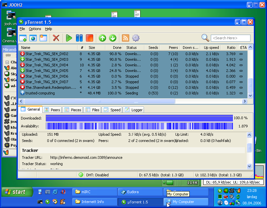The width and height of the screenshot is (267, 208).
Task: Click Opera quick launch icon
Action: pos(63,192)
